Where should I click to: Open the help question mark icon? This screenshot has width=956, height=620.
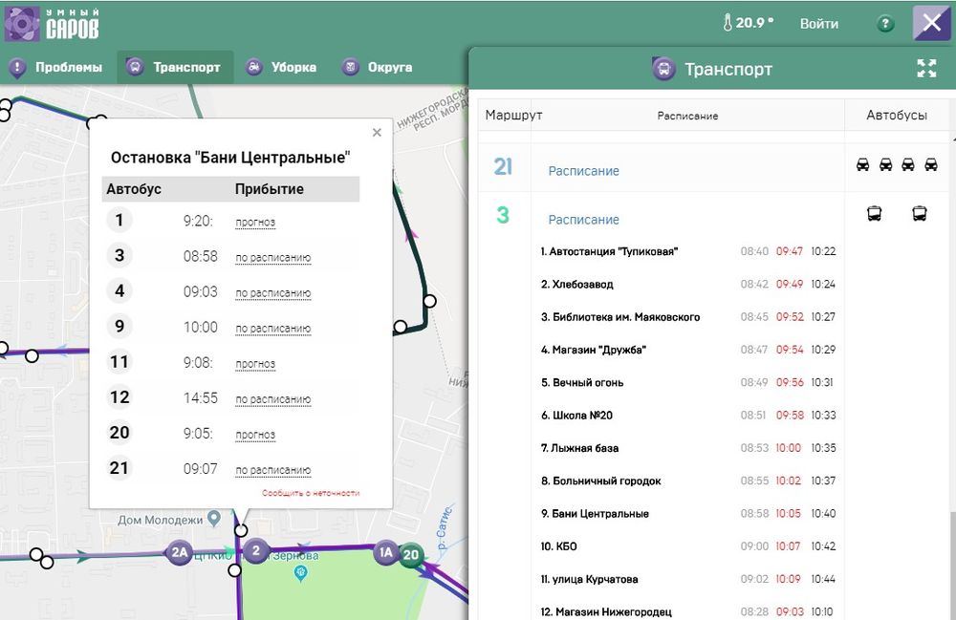tap(885, 24)
